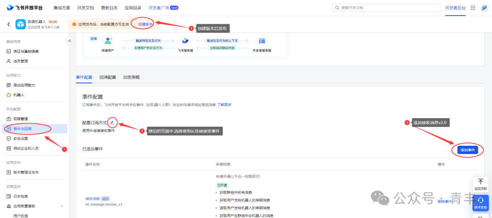Image resolution: width=492 pixels, height=218 pixels.
Task: Open 用户反馈 sidebar sub-item
Action: (x=20, y=215)
